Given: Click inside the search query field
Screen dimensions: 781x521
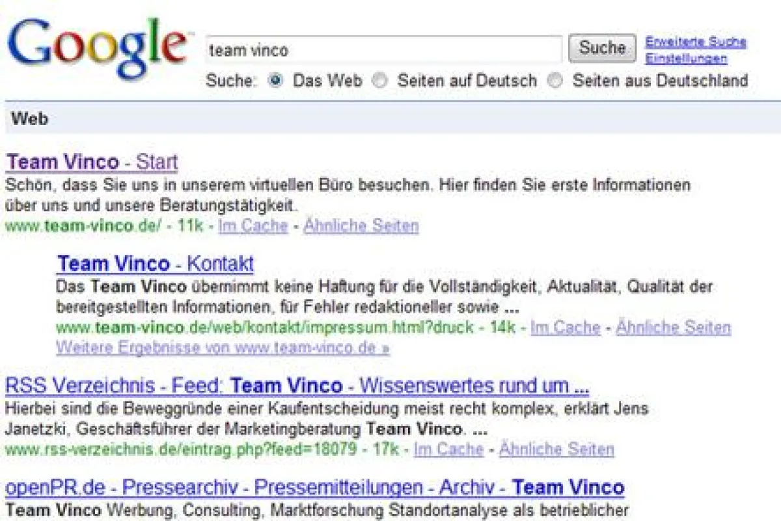Looking at the screenshot, I should click(384, 48).
